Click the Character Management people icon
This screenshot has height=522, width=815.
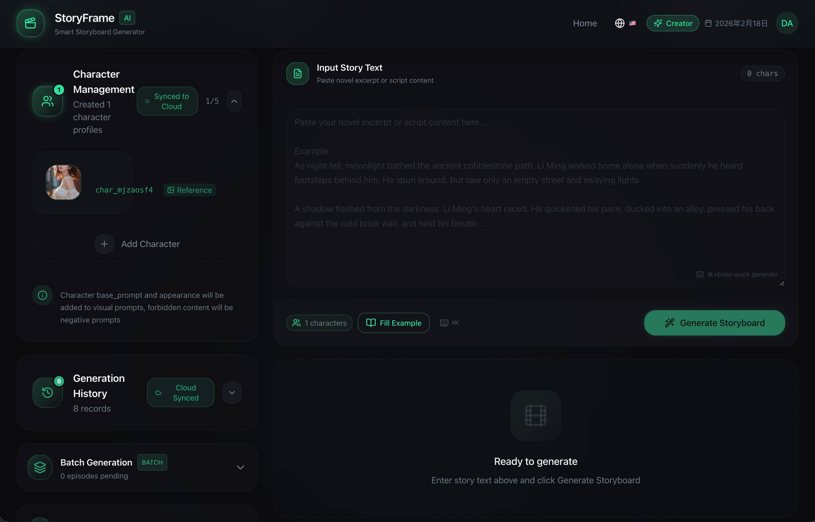pyautogui.click(x=48, y=101)
